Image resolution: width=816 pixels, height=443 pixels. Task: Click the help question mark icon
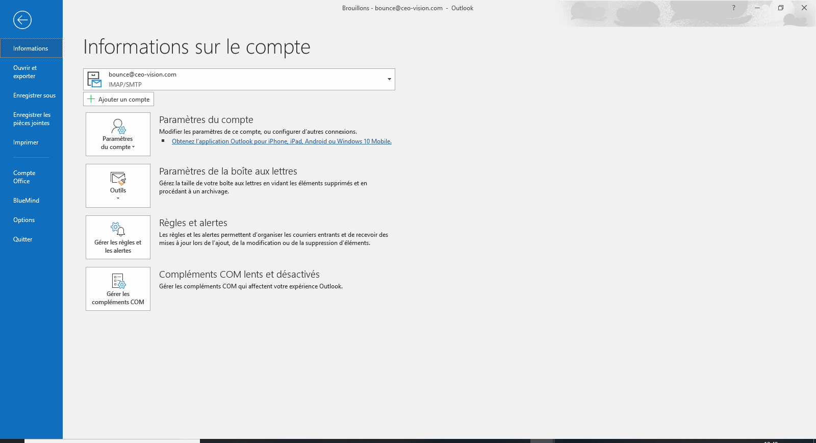tap(733, 8)
